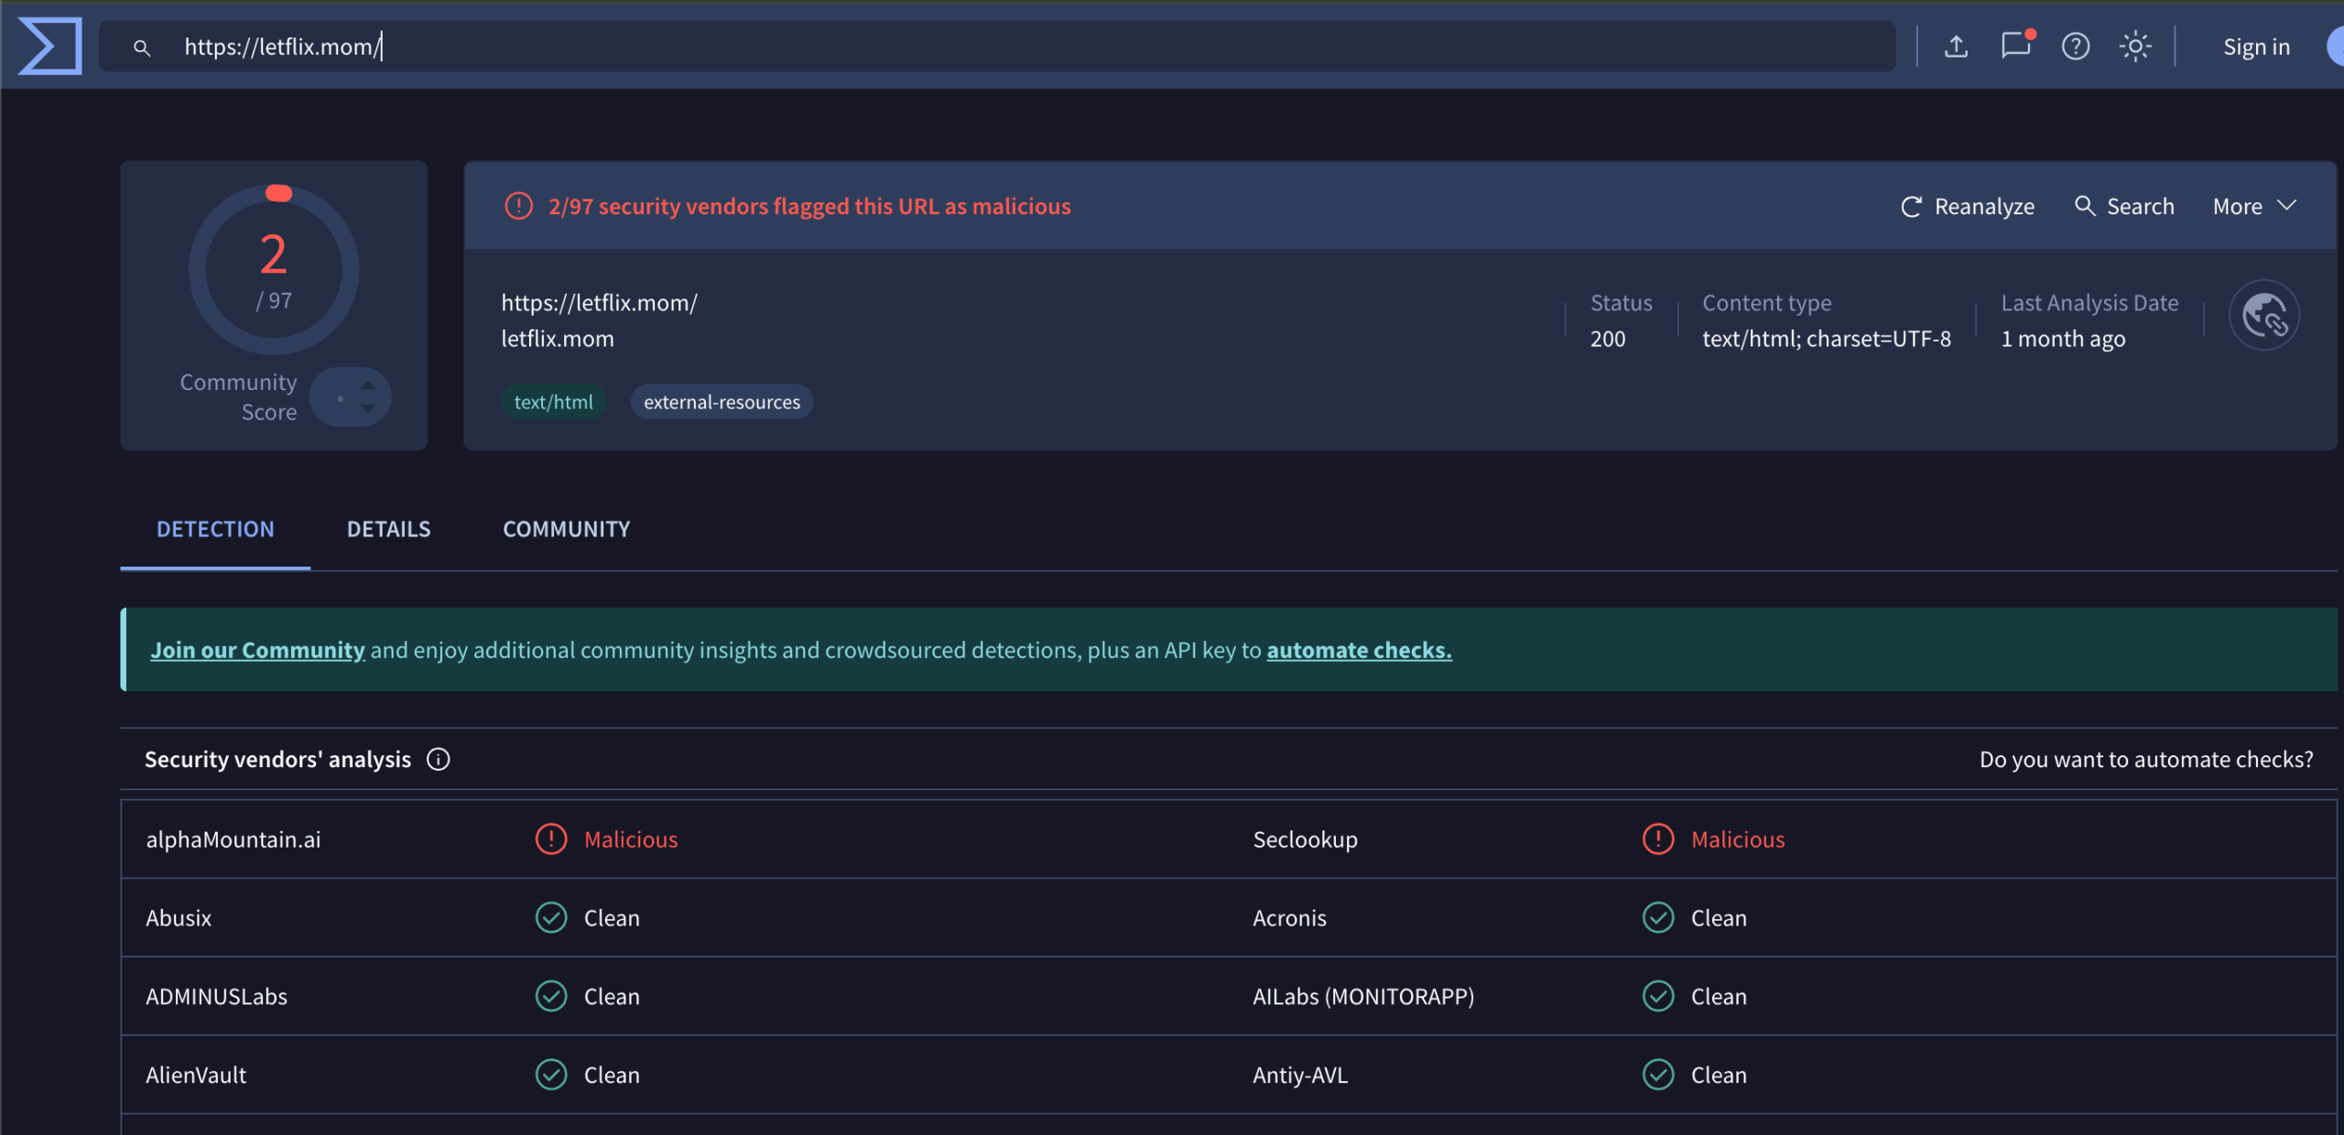Click the AlienVault vendor name
This screenshot has height=1135, width=2344.
point(196,1076)
